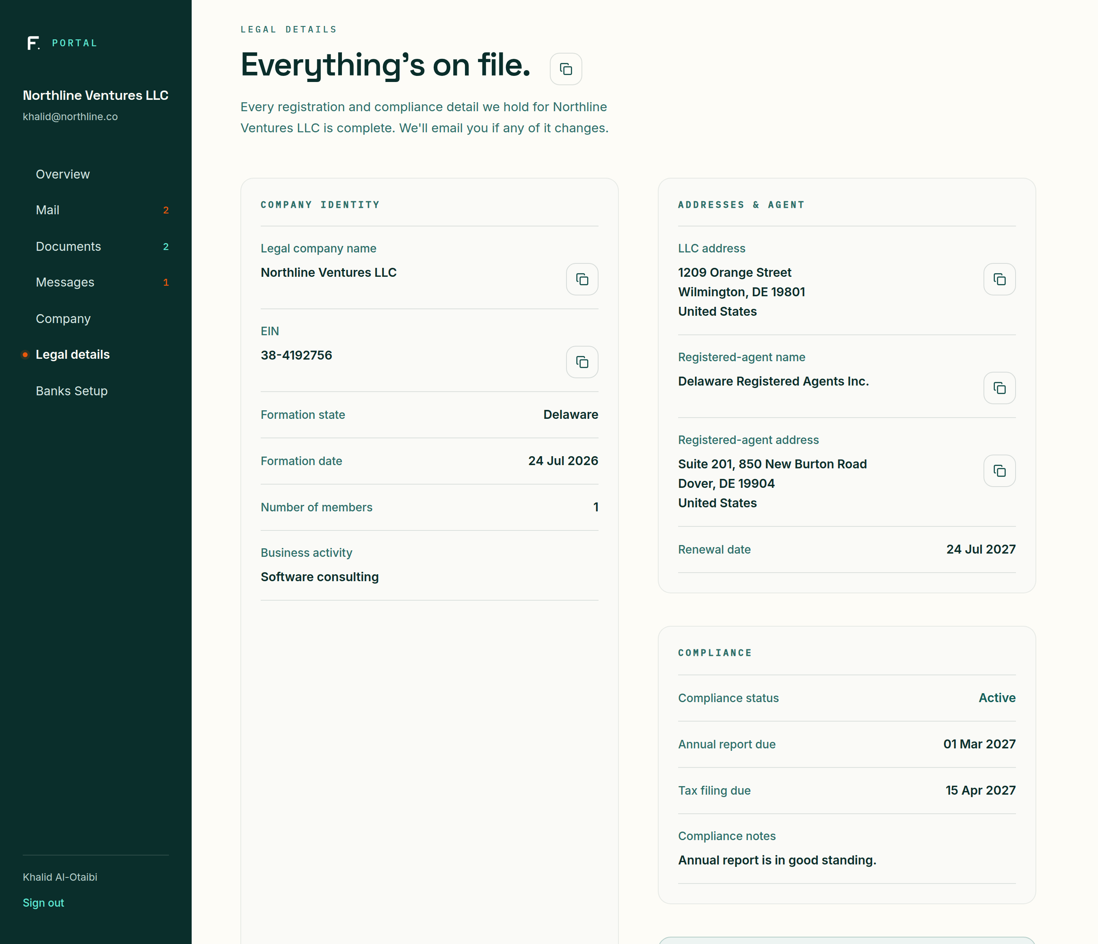Screen dimensions: 1098x944
Task: Copy the LLC address
Action: point(999,279)
